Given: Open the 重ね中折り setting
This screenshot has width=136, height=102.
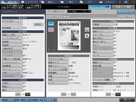Looking at the screenshot, I should tap(103, 38).
